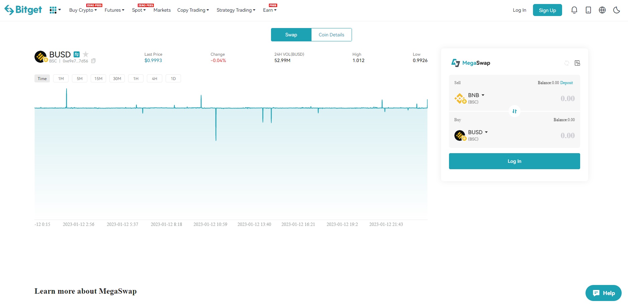Select the 1M chart interval

pos(61,78)
